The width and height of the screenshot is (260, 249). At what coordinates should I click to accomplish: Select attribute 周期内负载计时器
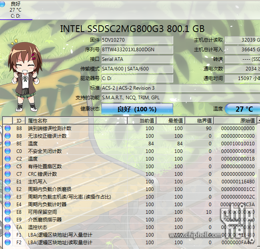(47, 204)
